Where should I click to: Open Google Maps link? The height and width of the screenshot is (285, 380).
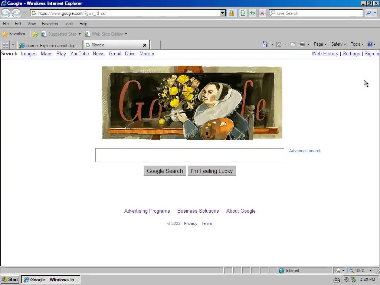point(46,54)
